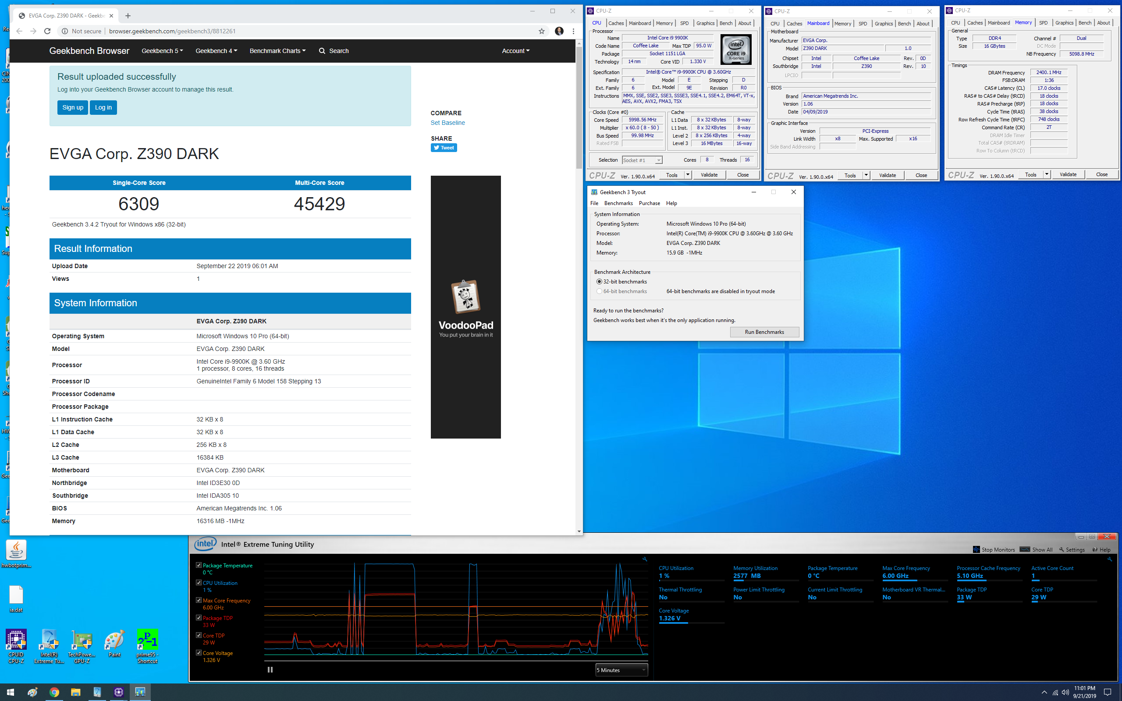Select the TechPowerUp GPU-Z desktop shortcut
The height and width of the screenshot is (701, 1122).
coord(82,646)
